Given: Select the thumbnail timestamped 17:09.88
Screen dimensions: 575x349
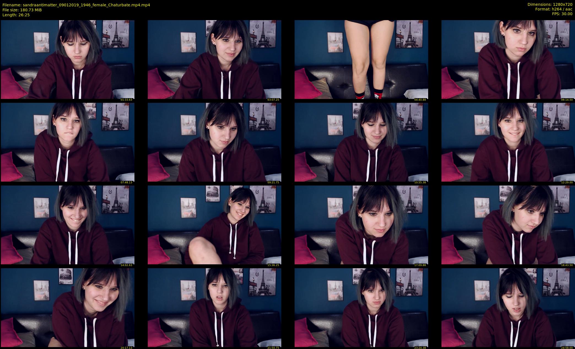Looking at the screenshot, I should [361, 225].
